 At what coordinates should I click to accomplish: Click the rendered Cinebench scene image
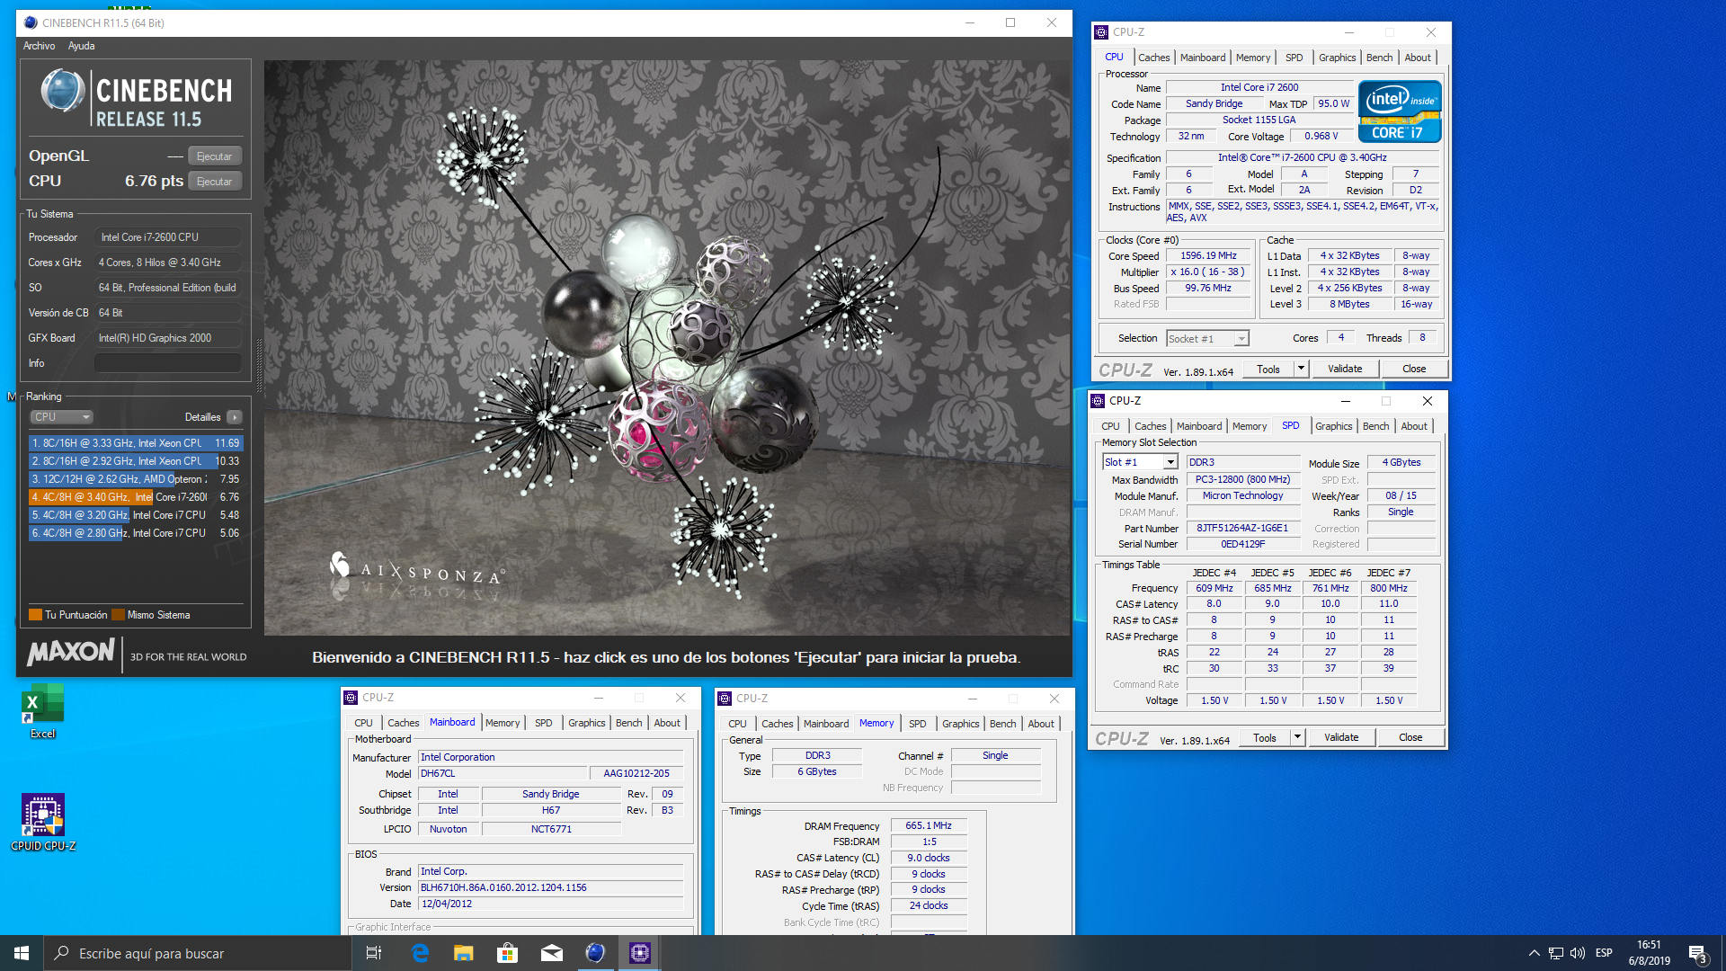pos(667,348)
